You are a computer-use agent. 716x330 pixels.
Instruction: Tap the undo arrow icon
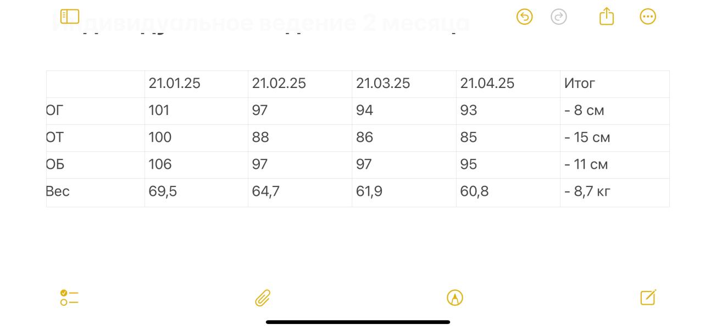pos(525,17)
